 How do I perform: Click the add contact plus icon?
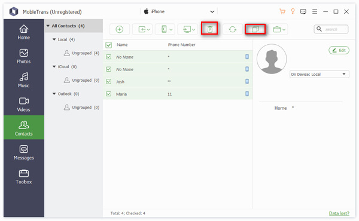point(119,29)
